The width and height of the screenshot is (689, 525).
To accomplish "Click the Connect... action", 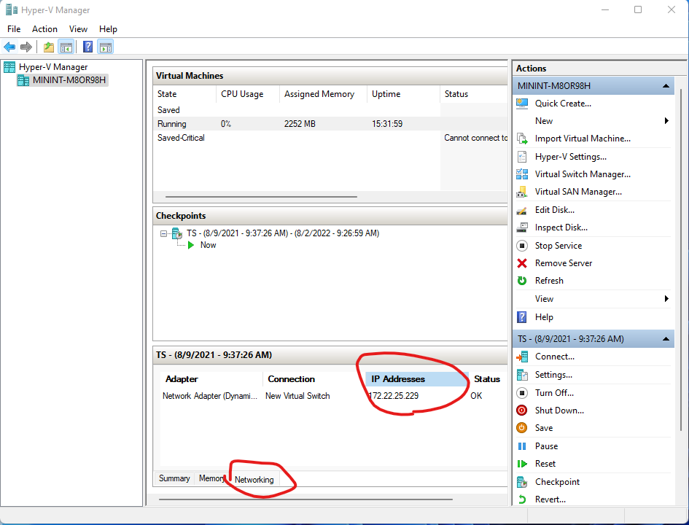I will click(555, 357).
